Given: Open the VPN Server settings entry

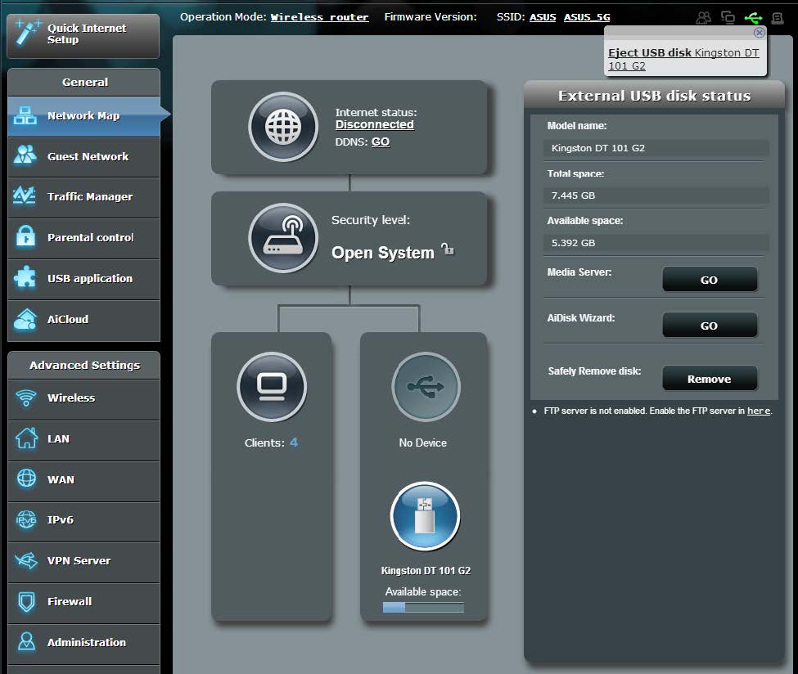Looking at the screenshot, I should pyautogui.click(x=84, y=562).
